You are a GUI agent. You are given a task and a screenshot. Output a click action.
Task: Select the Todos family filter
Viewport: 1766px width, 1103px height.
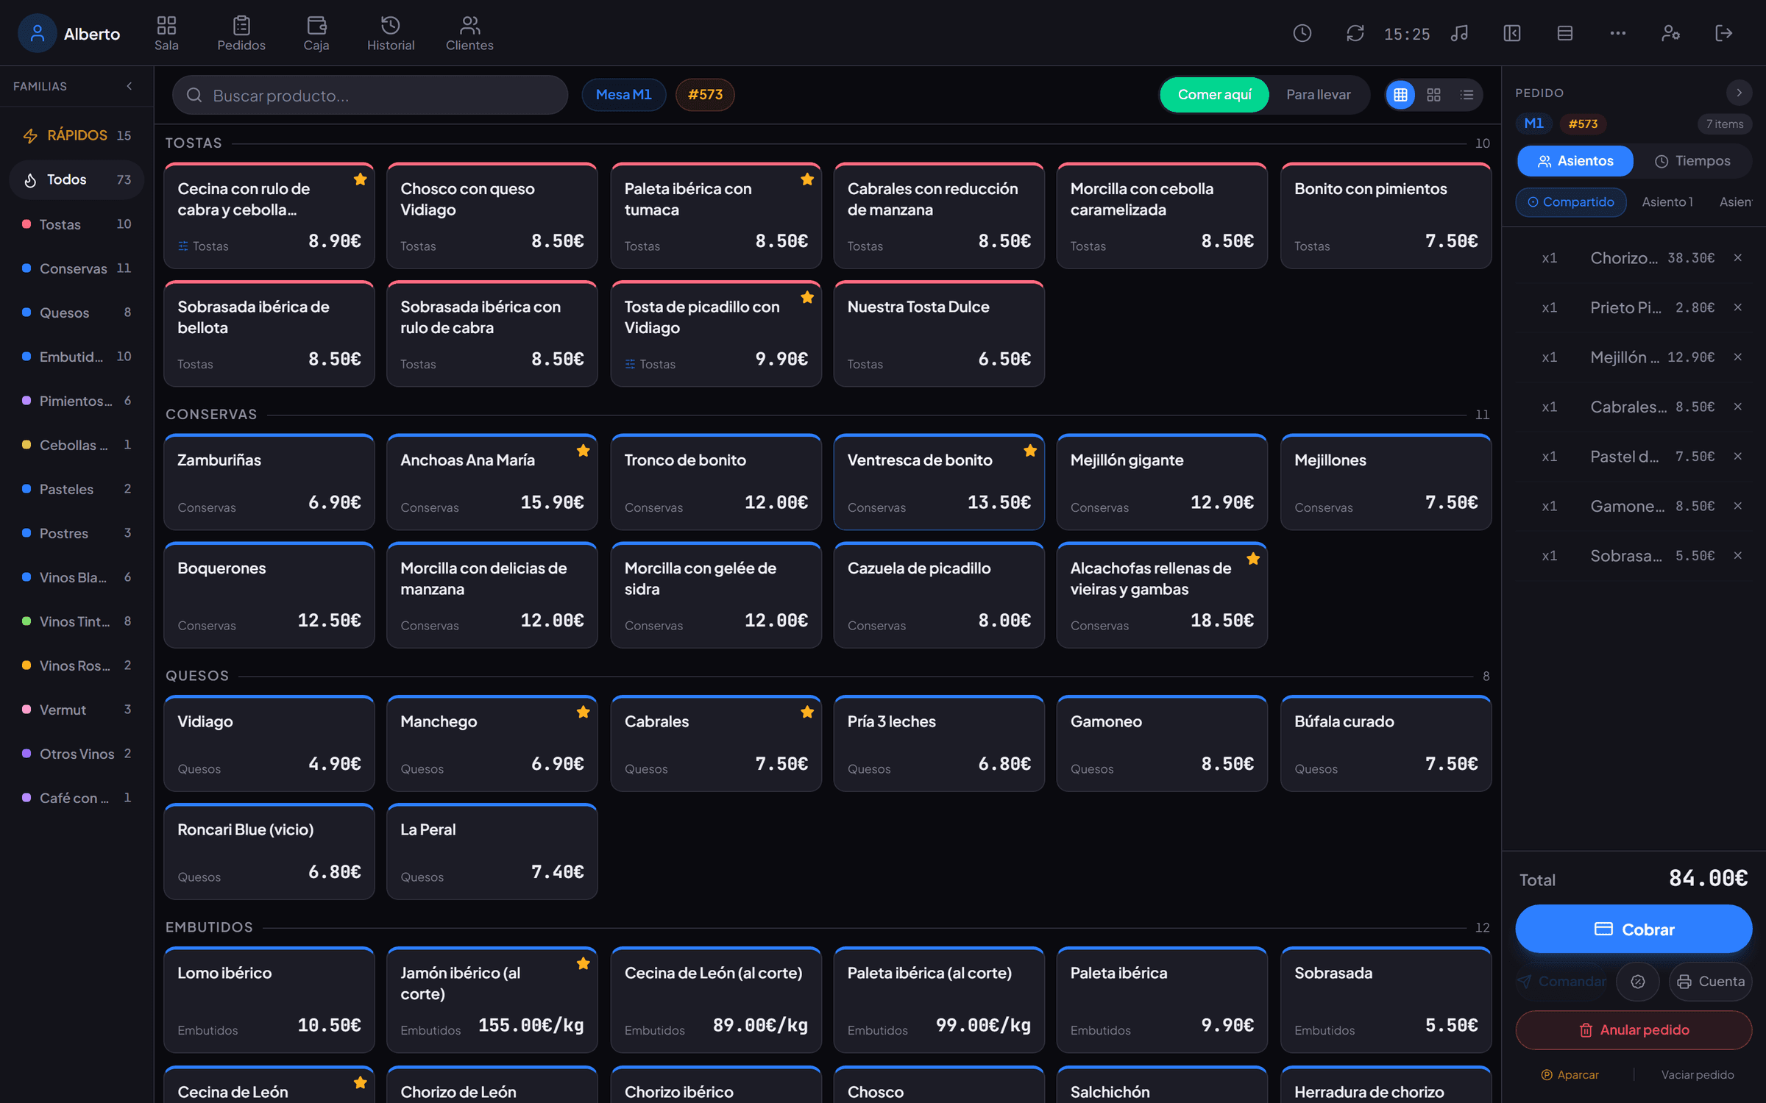(77, 179)
